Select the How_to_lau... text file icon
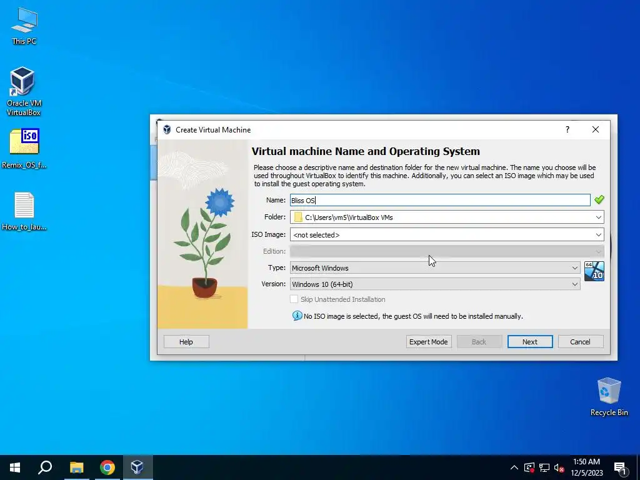The image size is (640, 480). 24,211
